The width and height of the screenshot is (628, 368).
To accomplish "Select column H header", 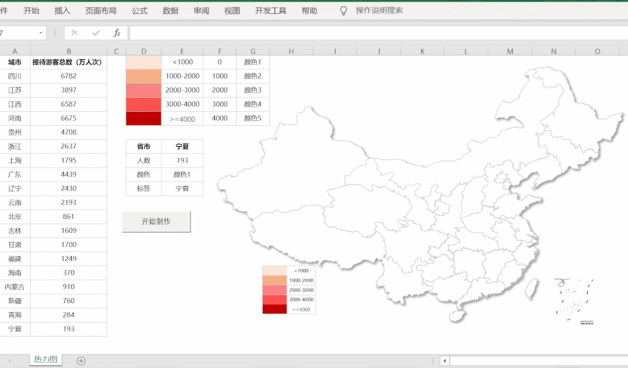I will click(291, 51).
